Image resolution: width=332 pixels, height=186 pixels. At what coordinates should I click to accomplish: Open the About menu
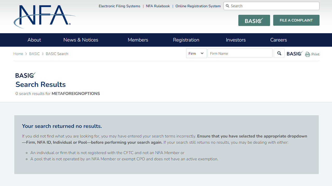click(34, 40)
